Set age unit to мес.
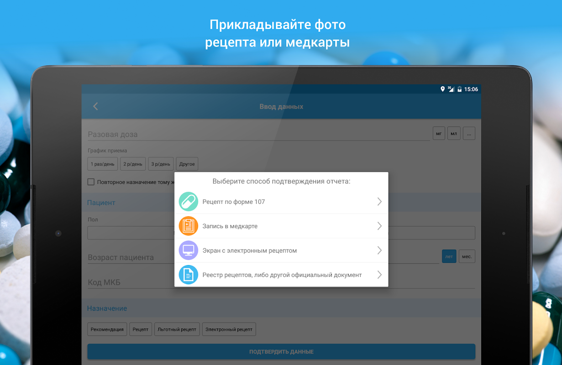562x365 pixels. coord(467,256)
